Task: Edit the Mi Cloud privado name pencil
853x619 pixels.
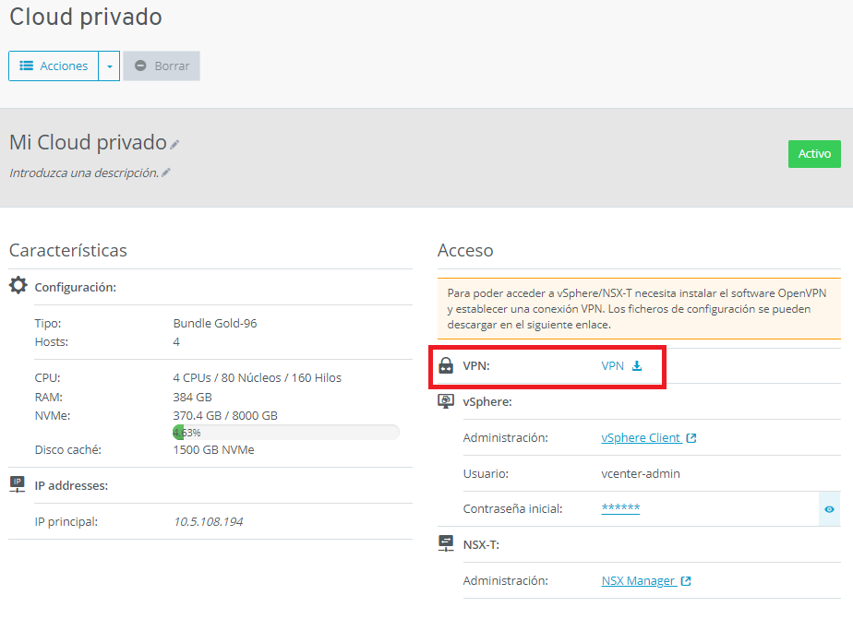Action: [174, 145]
